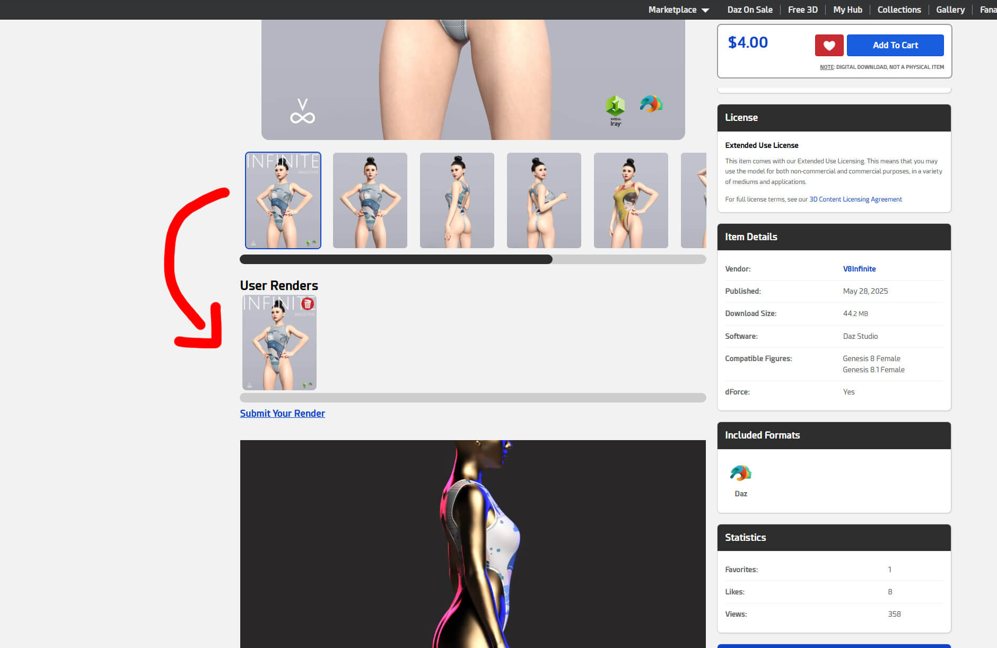Select the yellow swimsuit thumbnail
The height and width of the screenshot is (648, 997).
pyautogui.click(x=631, y=200)
